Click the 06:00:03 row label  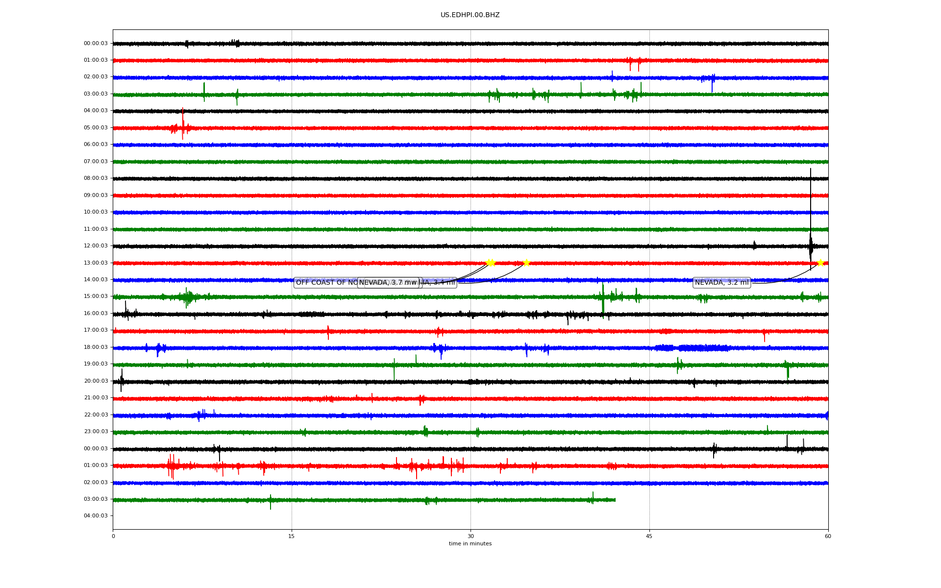tap(96, 145)
